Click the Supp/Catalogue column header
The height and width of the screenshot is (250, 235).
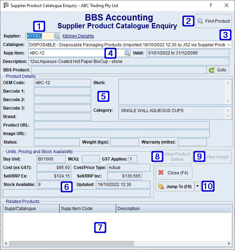(31, 209)
